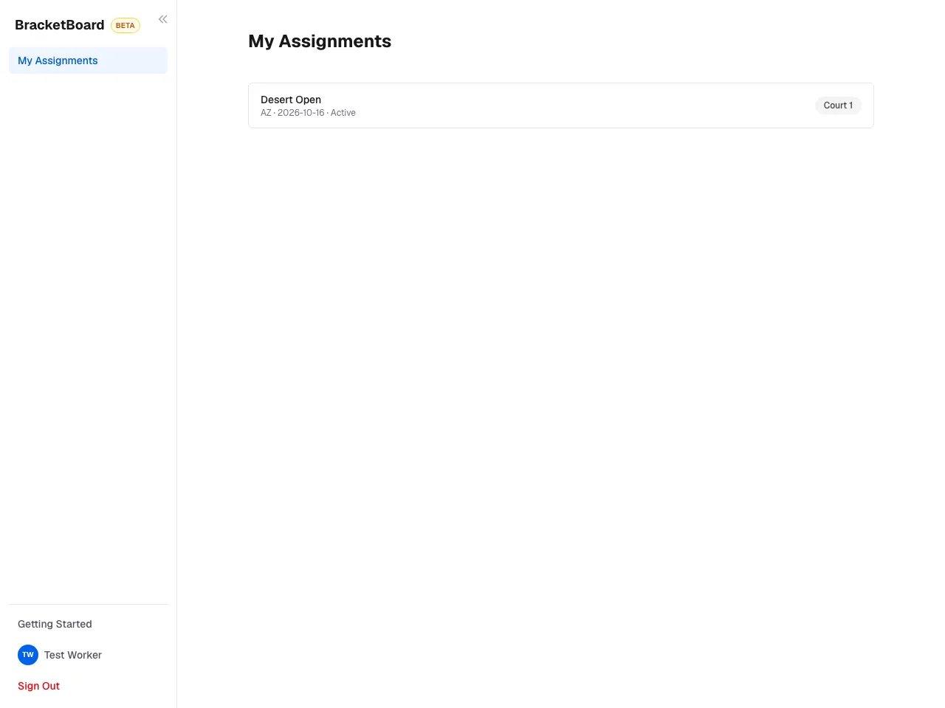Click the My Assignments page heading

click(x=320, y=41)
